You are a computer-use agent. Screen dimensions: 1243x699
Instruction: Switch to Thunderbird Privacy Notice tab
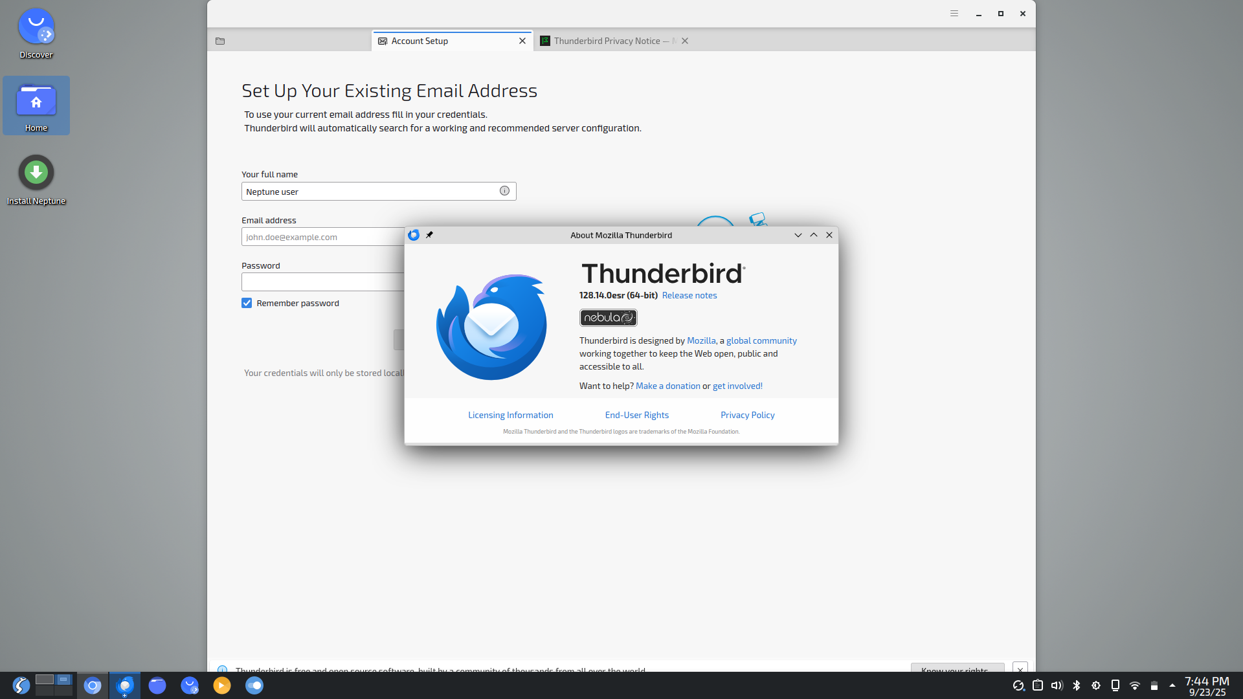click(x=607, y=41)
